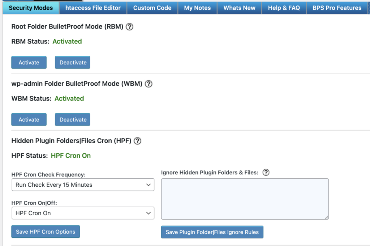This screenshot has height=246, width=370.
Task: Select the 'HPF Cron Check Frequency:' label
Action: click(48, 175)
